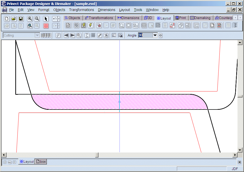Click the zoom in magnifier icon
The image size is (244, 172).
click(30, 19)
